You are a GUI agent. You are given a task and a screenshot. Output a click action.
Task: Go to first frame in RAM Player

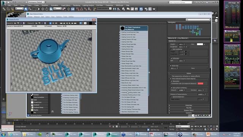(x=61, y=23)
